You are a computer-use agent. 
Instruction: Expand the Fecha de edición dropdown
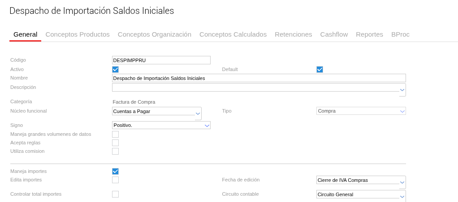coord(402,182)
